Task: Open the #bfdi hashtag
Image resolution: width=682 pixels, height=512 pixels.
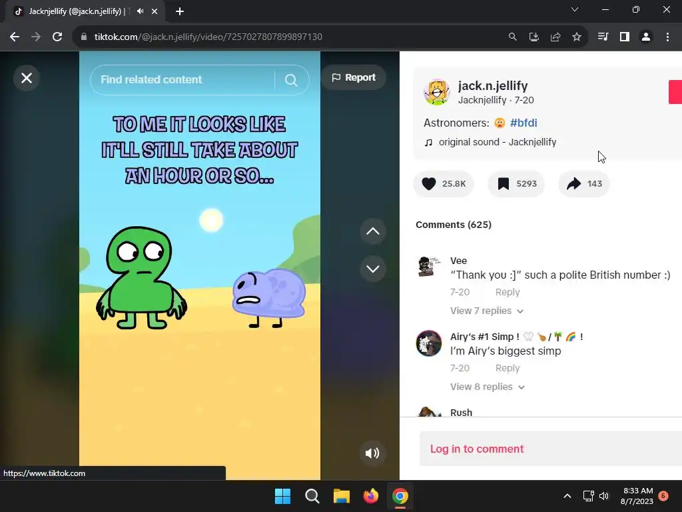Action: 523,123
